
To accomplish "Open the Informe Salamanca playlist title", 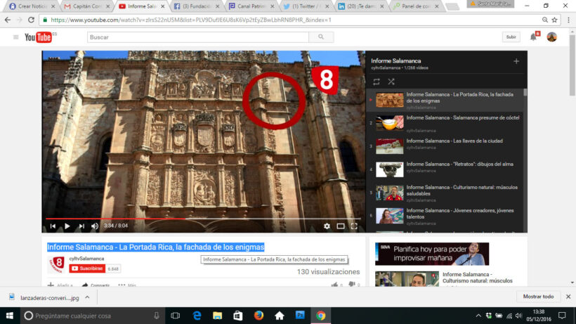I will tap(395, 61).
